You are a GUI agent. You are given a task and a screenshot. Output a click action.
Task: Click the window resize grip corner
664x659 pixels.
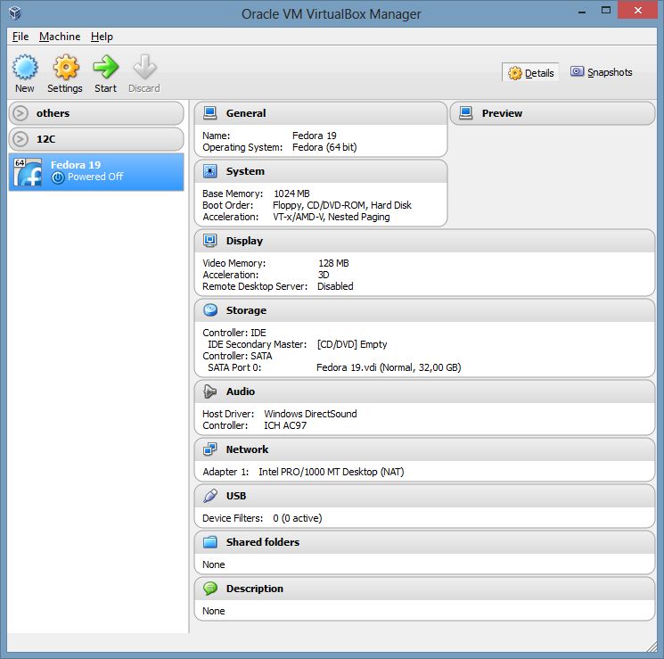tap(652, 647)
